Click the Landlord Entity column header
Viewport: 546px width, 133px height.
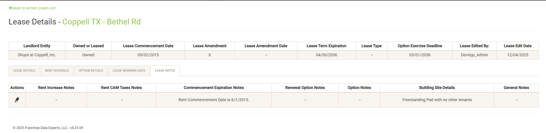point(37,46)
